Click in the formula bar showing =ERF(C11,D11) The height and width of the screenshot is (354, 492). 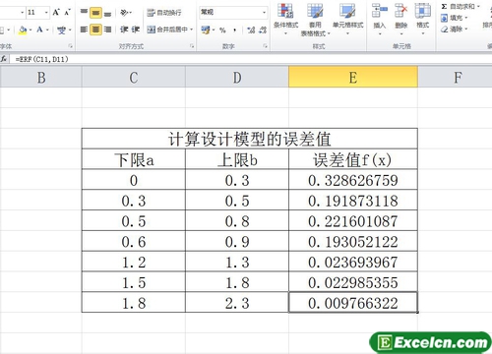pos(251,59)
